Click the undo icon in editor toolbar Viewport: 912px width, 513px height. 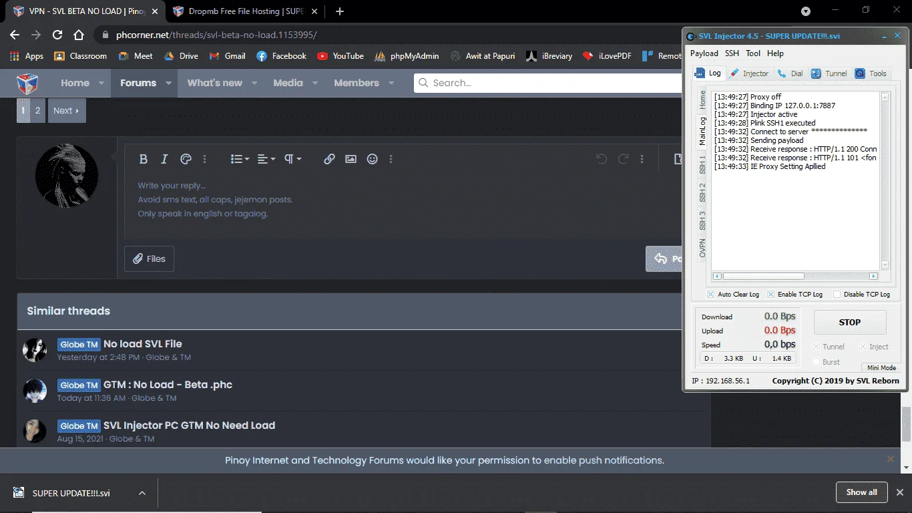pyautogui.click(x=602, y=159)
